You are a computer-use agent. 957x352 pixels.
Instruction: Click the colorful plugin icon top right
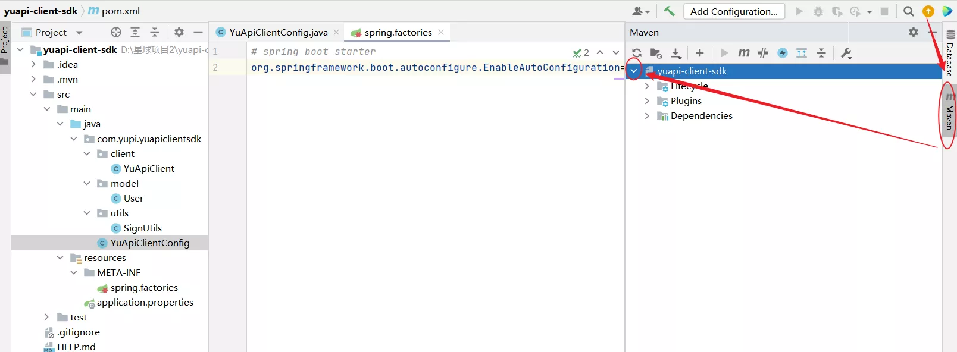pyautogui.click(x=947, y=11)
